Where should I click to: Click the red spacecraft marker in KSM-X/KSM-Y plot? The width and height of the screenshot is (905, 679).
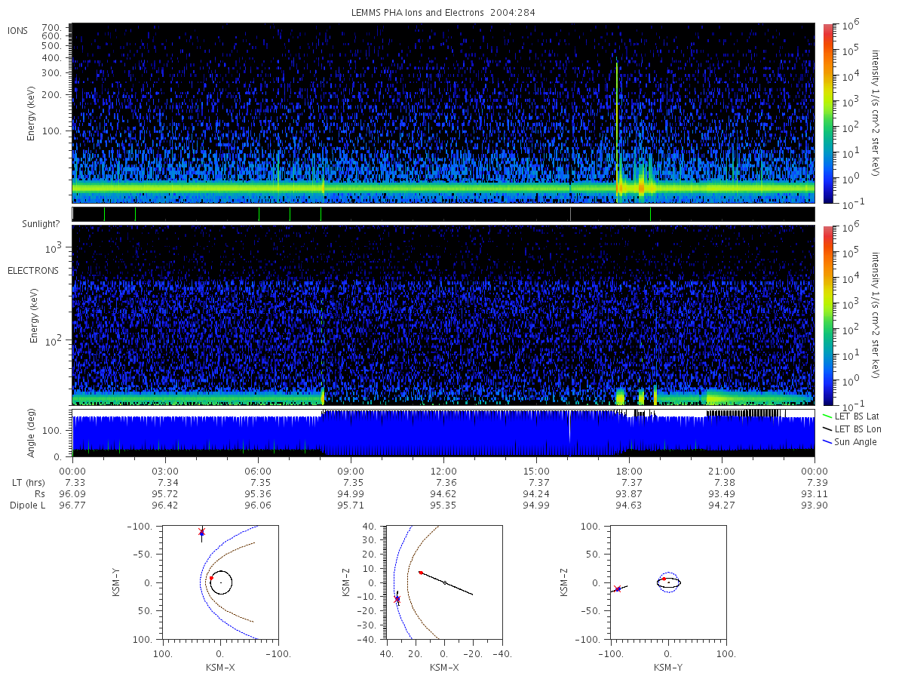(201, 532)
